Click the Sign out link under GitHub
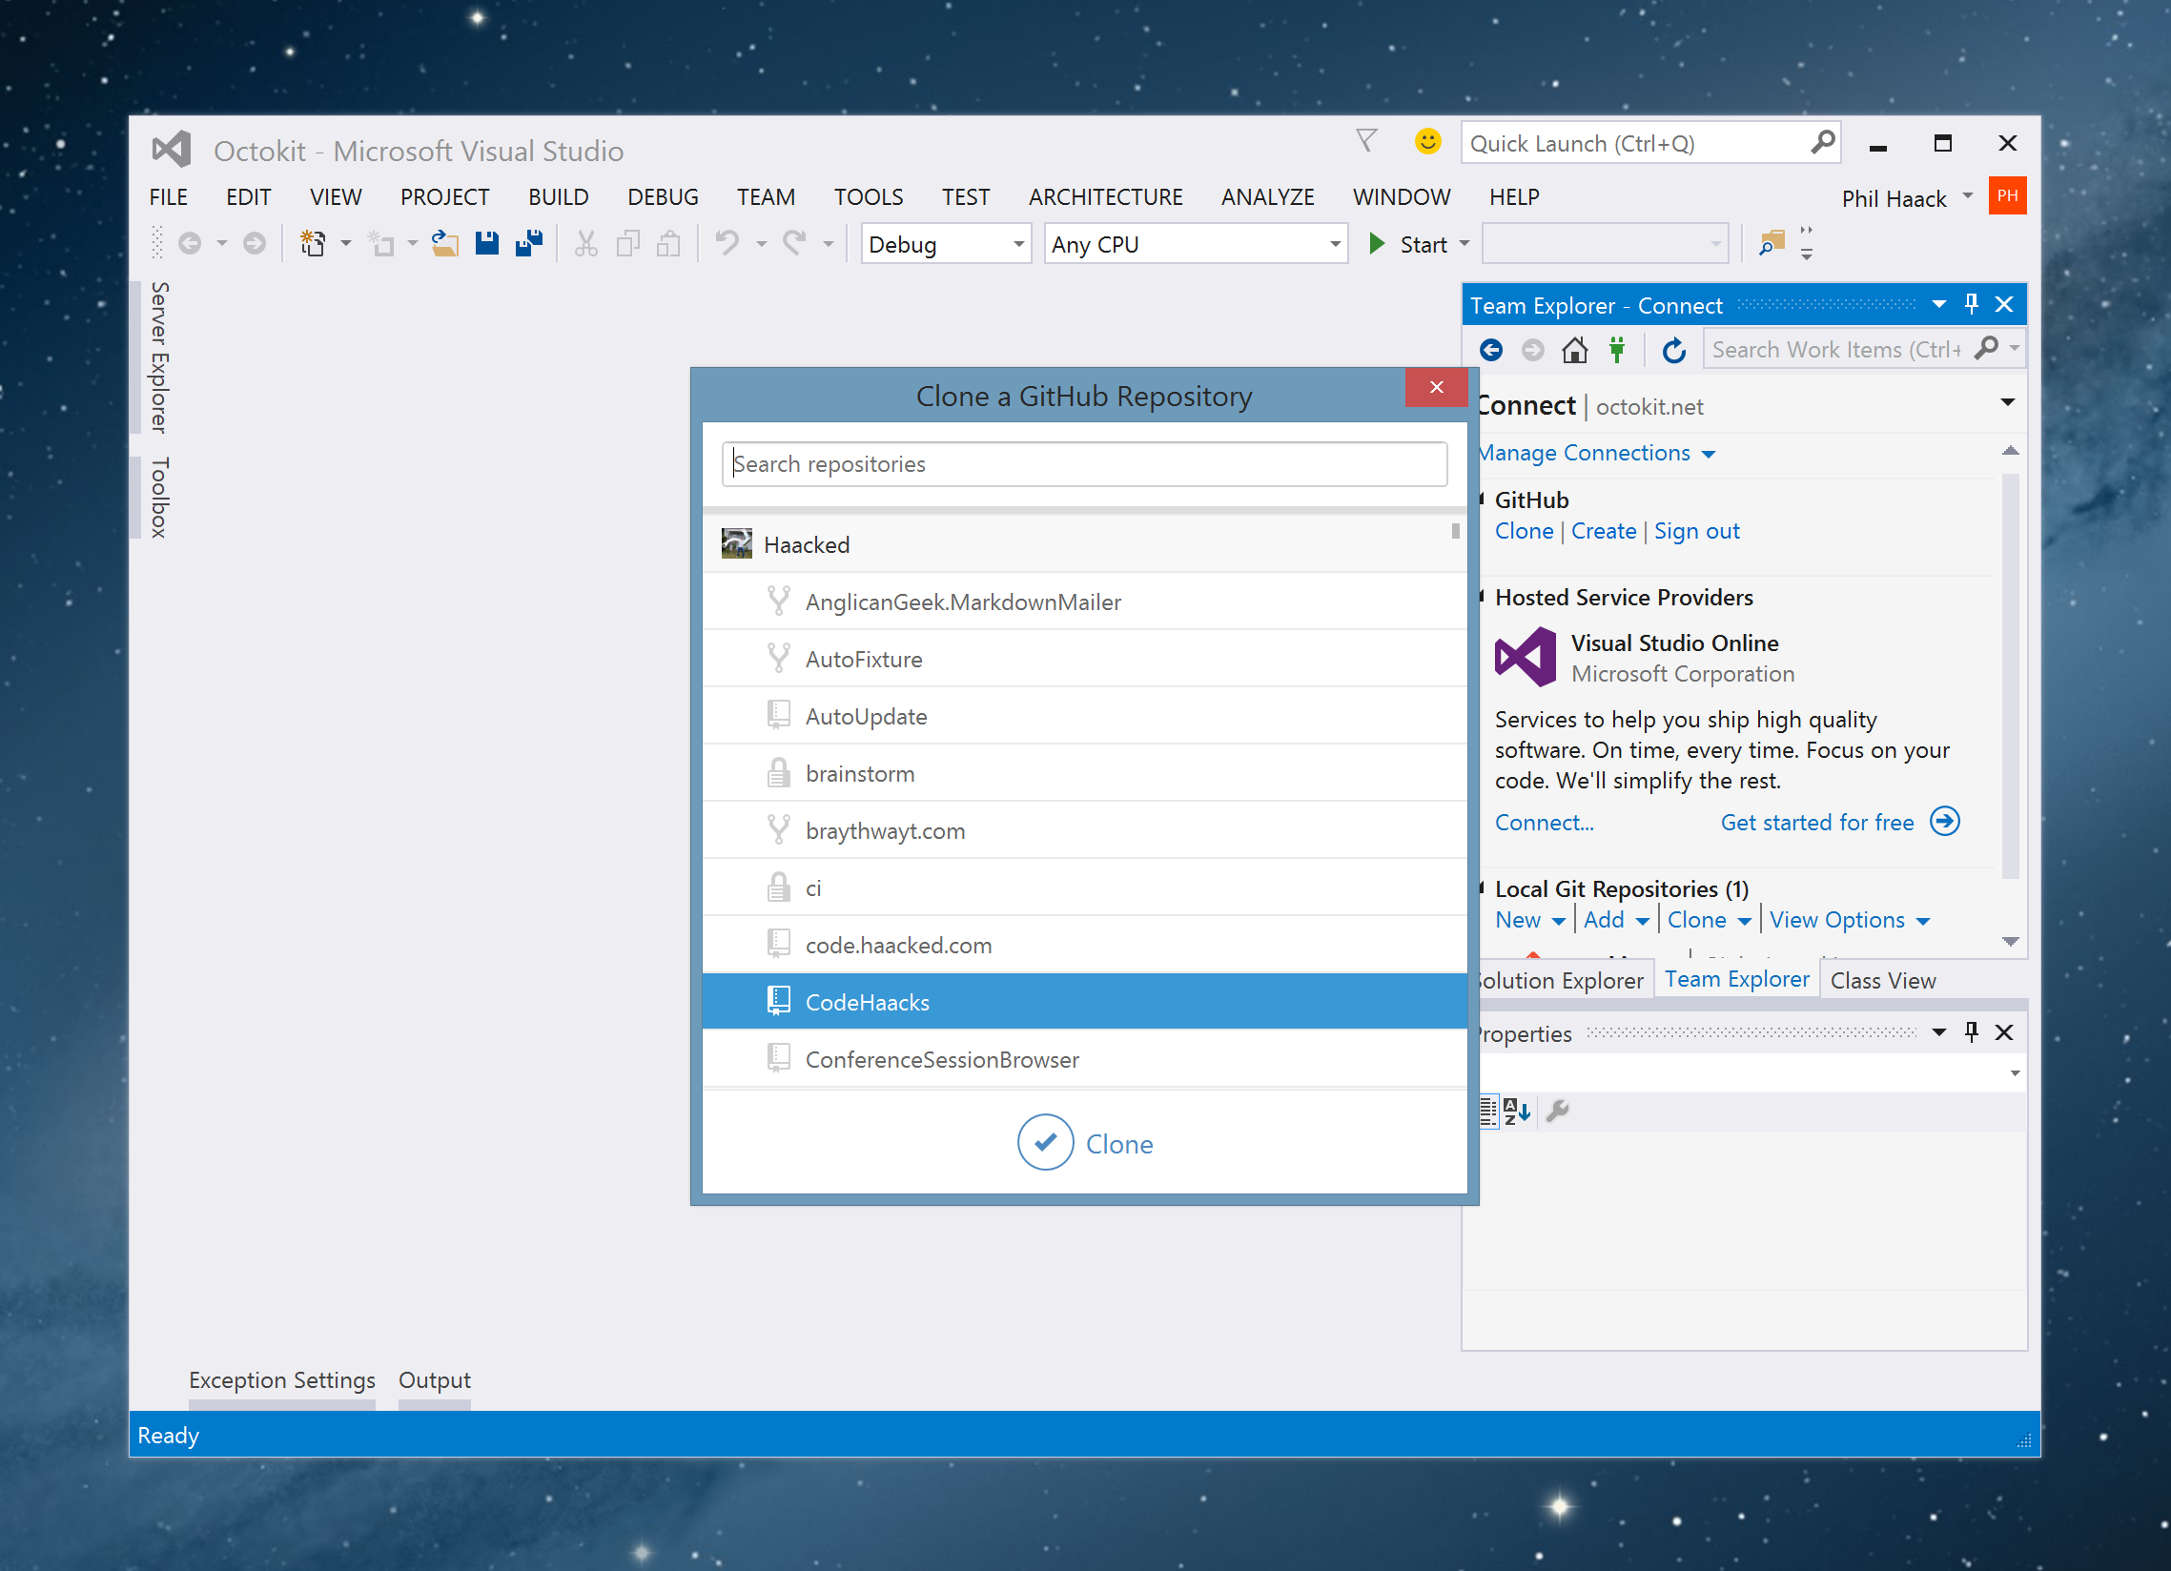The width and height of the screenshot is (2171, 1571). 1696,531
